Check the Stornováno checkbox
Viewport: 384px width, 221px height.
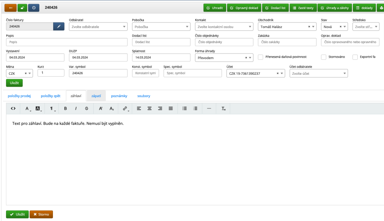tap(324, 57)
